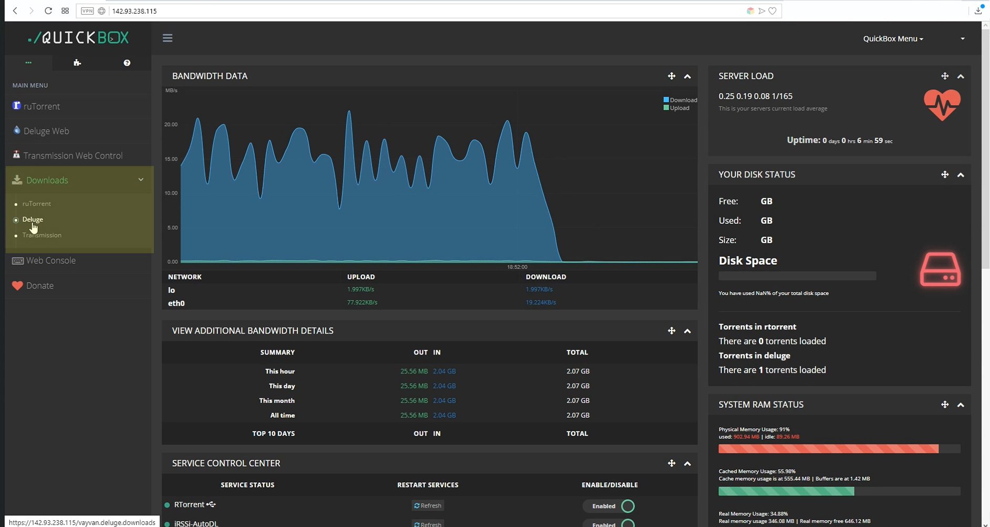Select the three-dots main menu sidebar tab
This screenshot has height=527, width=990.
28,63
